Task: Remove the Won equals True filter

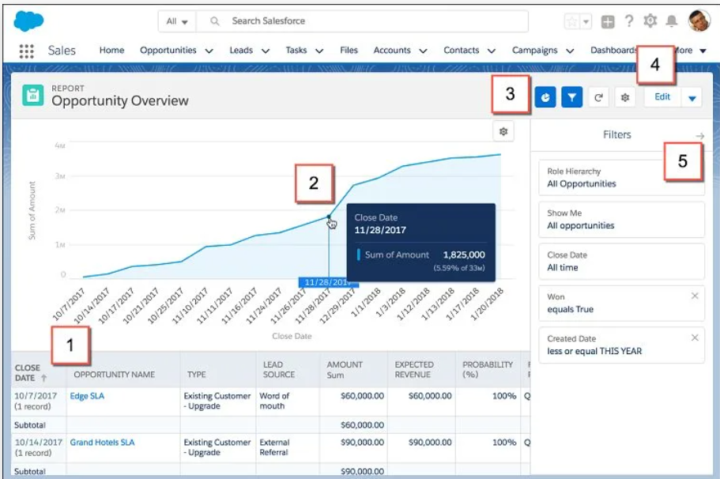Action: tap(695, 296)
